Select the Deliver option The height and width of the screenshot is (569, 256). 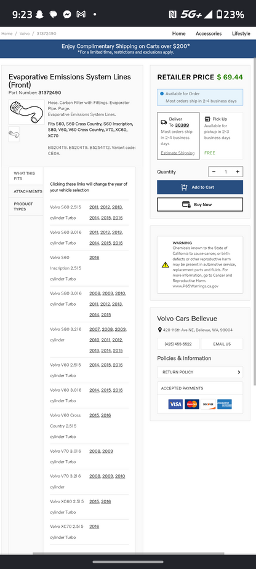point(178,136)
